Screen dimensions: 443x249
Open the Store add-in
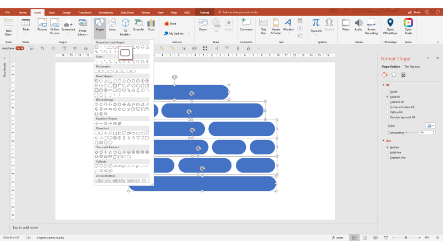(x=171, y=24)
